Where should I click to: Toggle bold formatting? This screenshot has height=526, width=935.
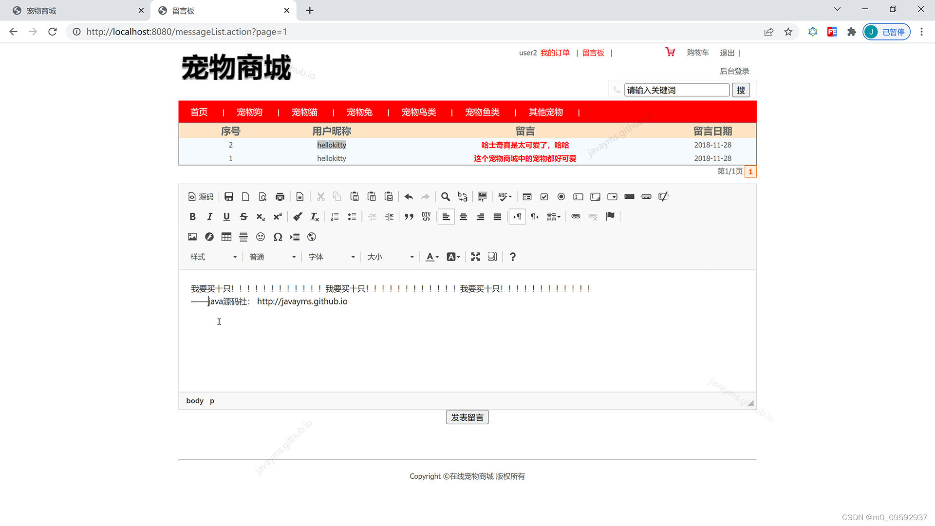point(192,217)
